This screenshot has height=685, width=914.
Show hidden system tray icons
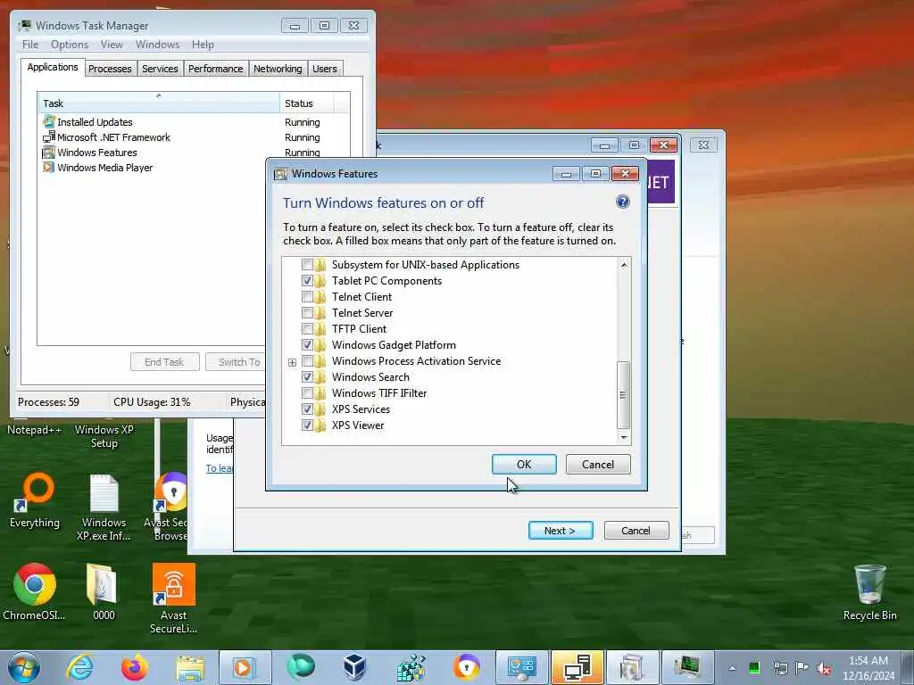point(732,668)
